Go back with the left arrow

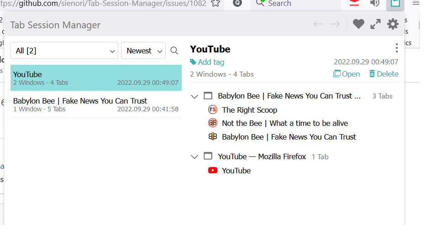[318, 24]
